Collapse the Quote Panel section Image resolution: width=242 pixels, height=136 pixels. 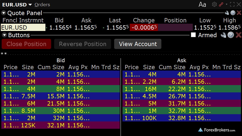[4, 13]
